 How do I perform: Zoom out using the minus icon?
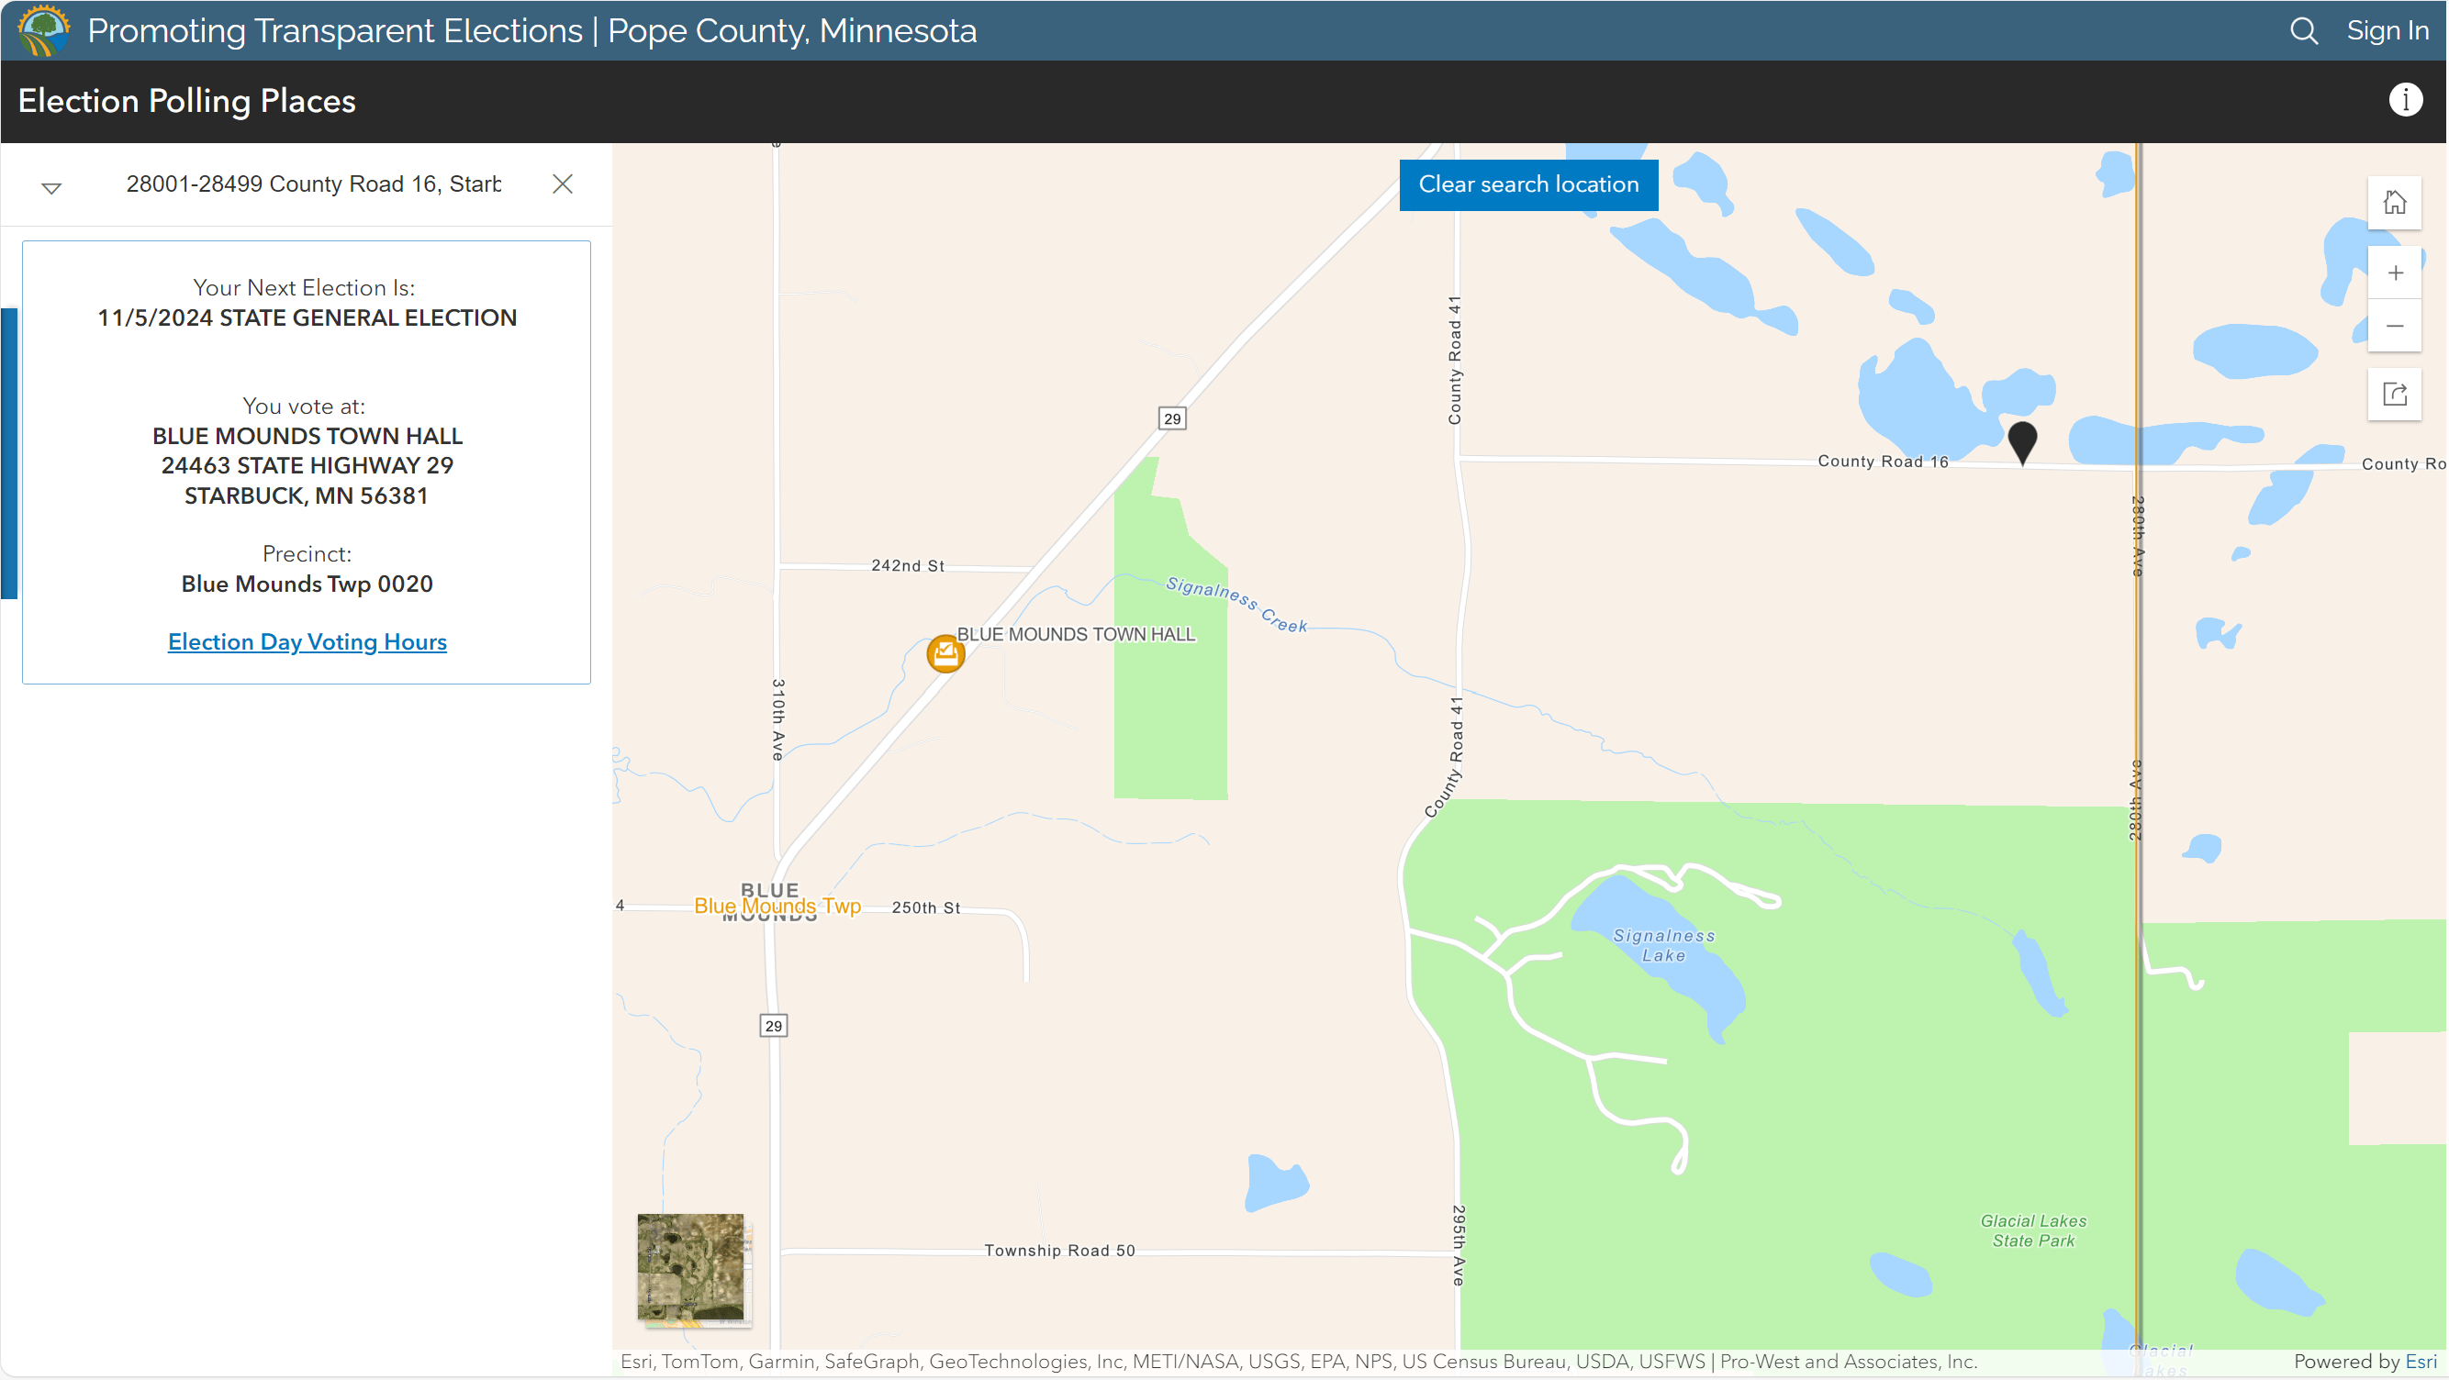tap(2396, 326)
